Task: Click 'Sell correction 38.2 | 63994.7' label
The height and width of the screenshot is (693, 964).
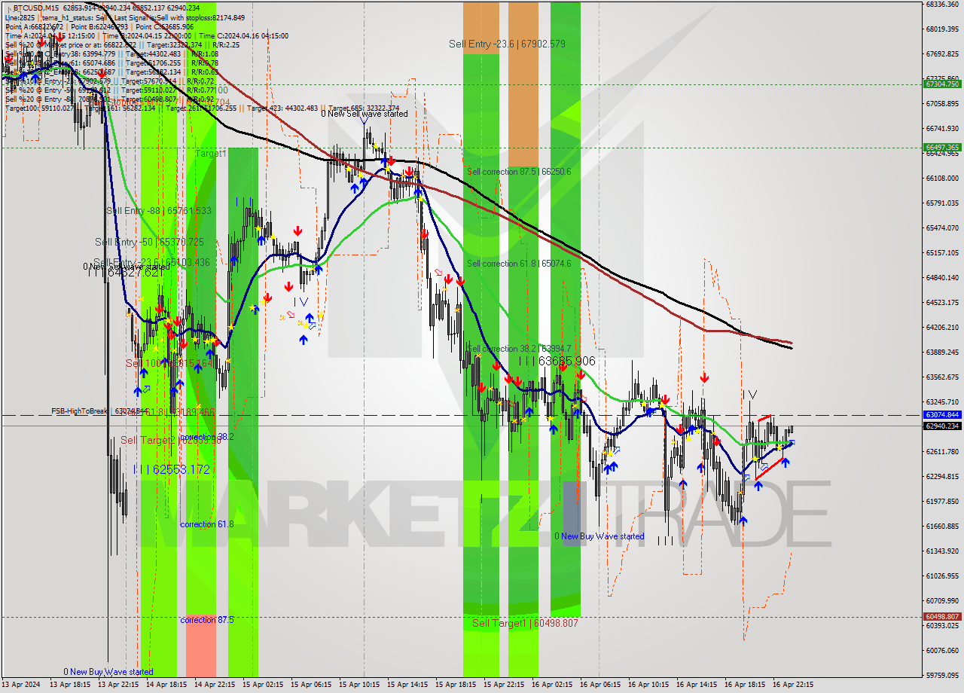Action: click(x=519, y=348)
